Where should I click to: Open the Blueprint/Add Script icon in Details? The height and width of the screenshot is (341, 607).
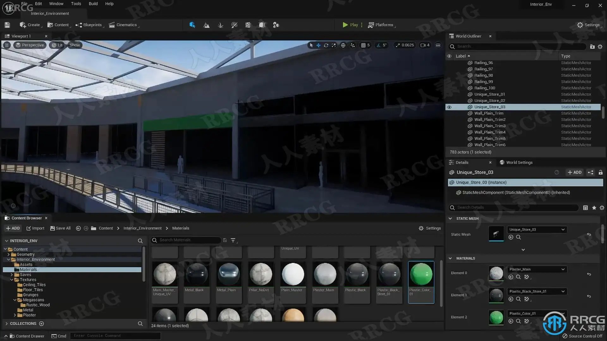590,172
